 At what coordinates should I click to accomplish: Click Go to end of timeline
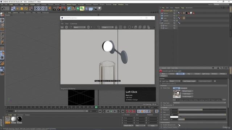123,111
